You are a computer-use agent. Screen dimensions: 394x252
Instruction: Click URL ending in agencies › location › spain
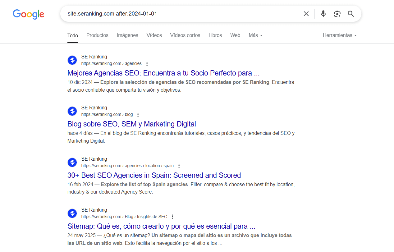127,166
